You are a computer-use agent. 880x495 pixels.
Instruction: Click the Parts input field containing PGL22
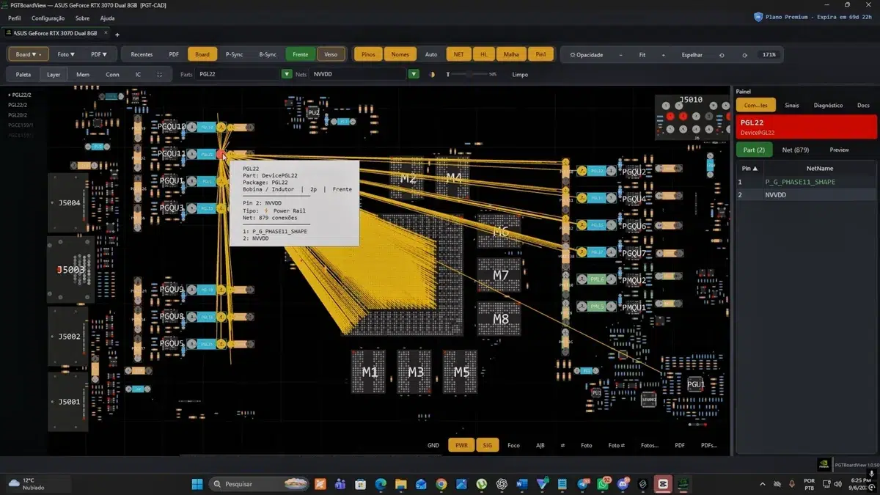coord(238,74)
